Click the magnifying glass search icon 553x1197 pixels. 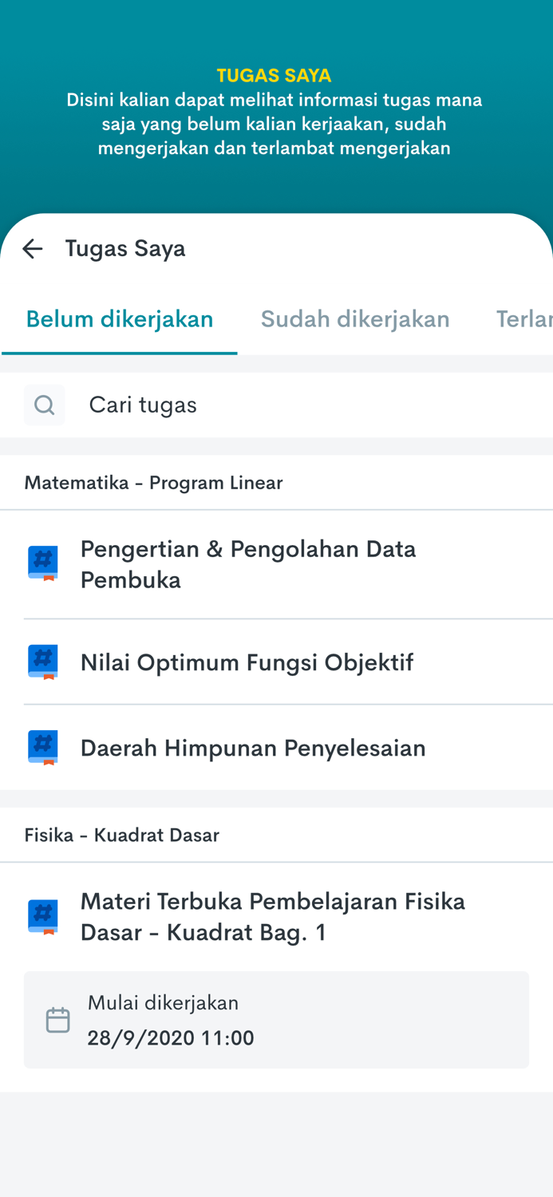(x=44, y=405)
